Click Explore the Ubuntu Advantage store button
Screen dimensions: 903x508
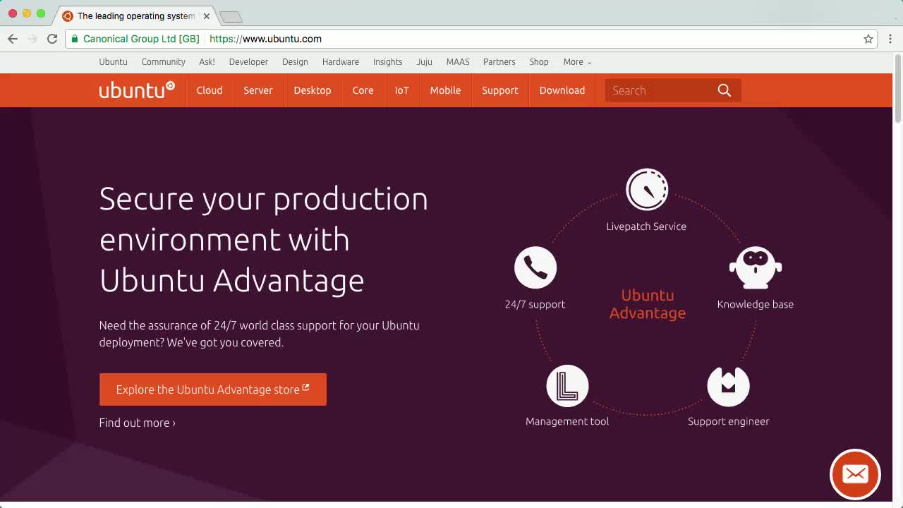tap(213, 389)
